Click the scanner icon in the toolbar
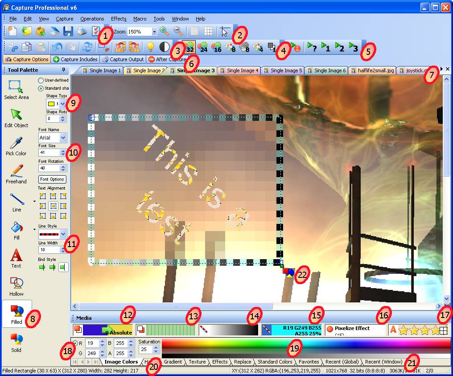 click(x=54, y=31)
